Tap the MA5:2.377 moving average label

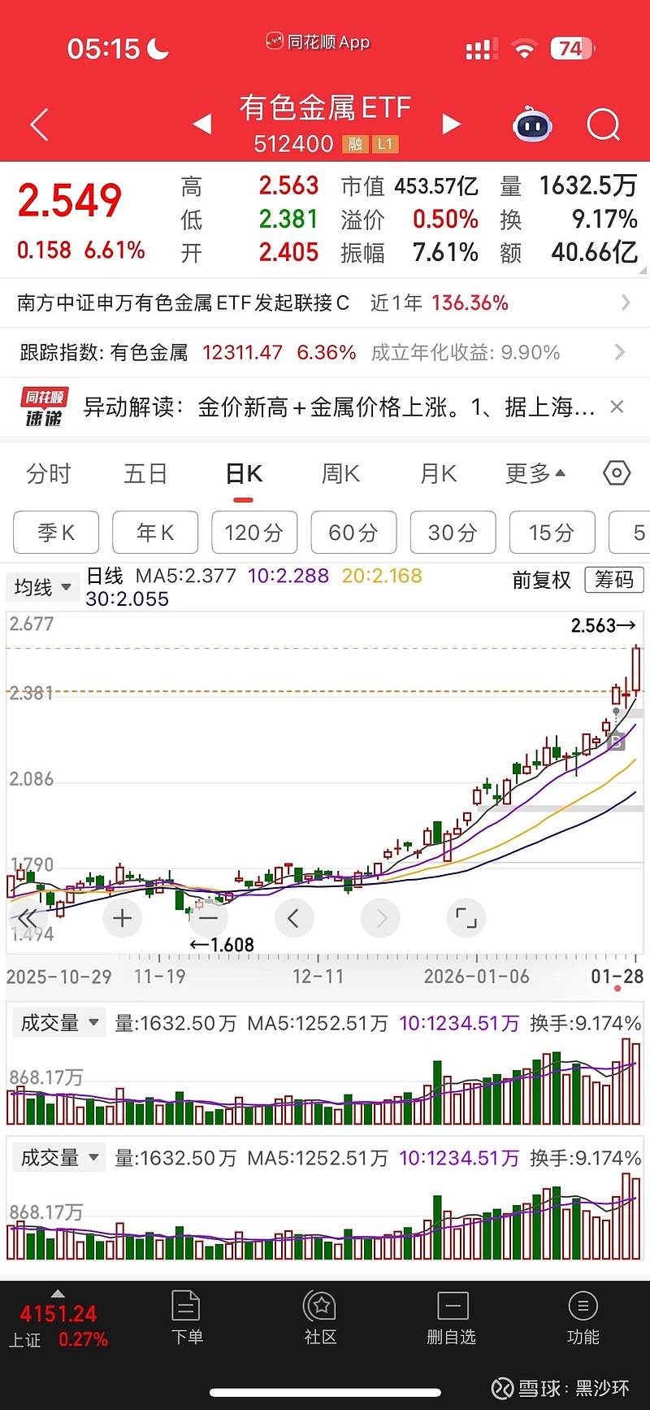[x=185, y=577]
